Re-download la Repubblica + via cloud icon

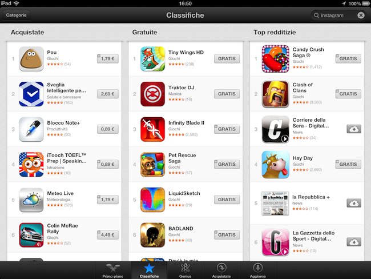click(354, 203)
